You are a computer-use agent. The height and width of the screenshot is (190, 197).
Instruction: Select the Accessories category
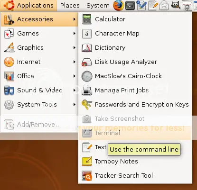[x=39, y=19]
